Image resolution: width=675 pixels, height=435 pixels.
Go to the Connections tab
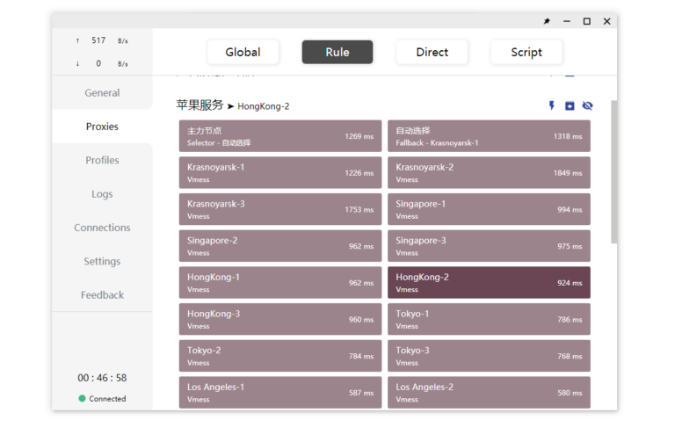pos(102,228)
